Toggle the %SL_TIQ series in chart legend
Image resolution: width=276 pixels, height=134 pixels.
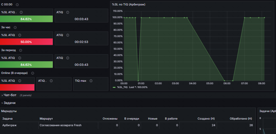pos(123,87)
